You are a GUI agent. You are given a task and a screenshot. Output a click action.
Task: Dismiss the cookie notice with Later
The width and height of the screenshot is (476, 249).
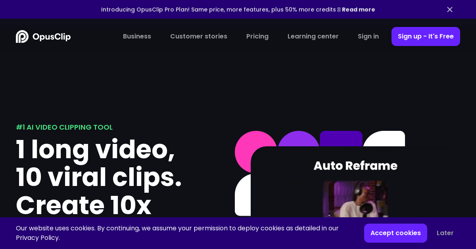[445, 233]
